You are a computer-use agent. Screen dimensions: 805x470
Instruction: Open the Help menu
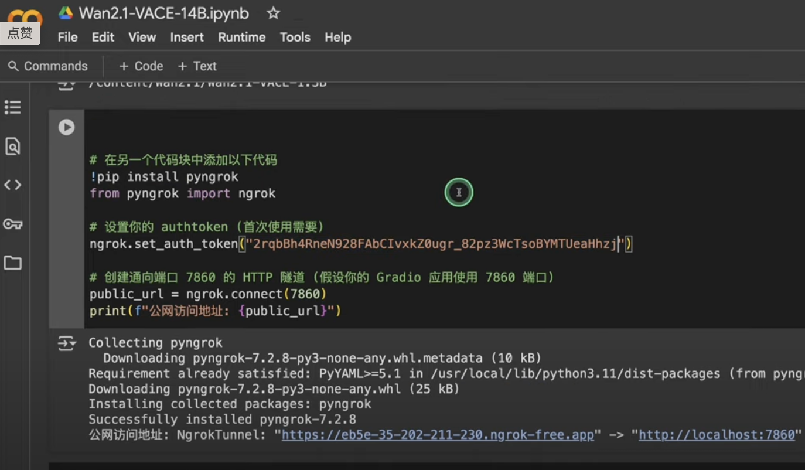337,37
